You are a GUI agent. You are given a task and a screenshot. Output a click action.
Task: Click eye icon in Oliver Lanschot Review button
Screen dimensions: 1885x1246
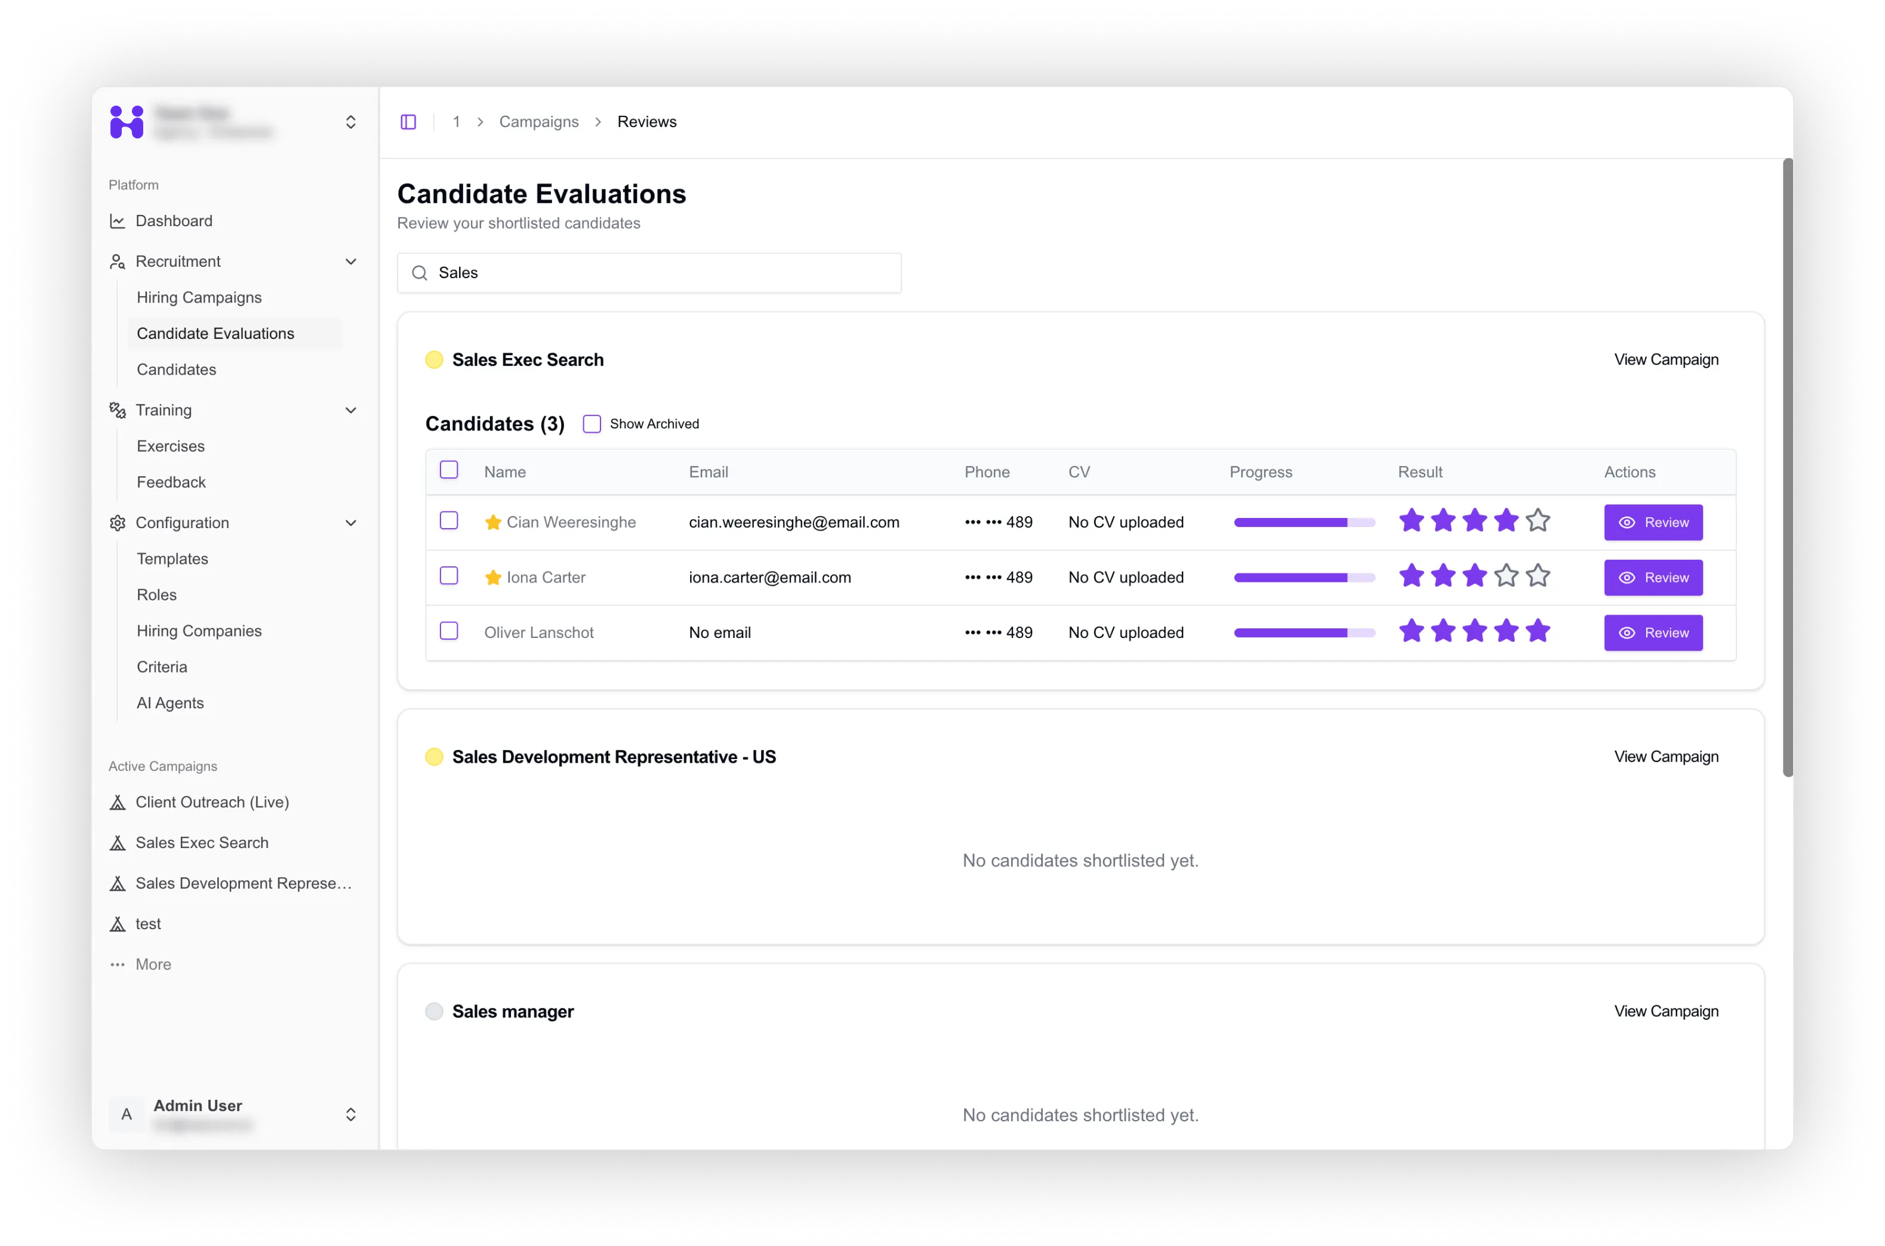[x=1627, y=633]
